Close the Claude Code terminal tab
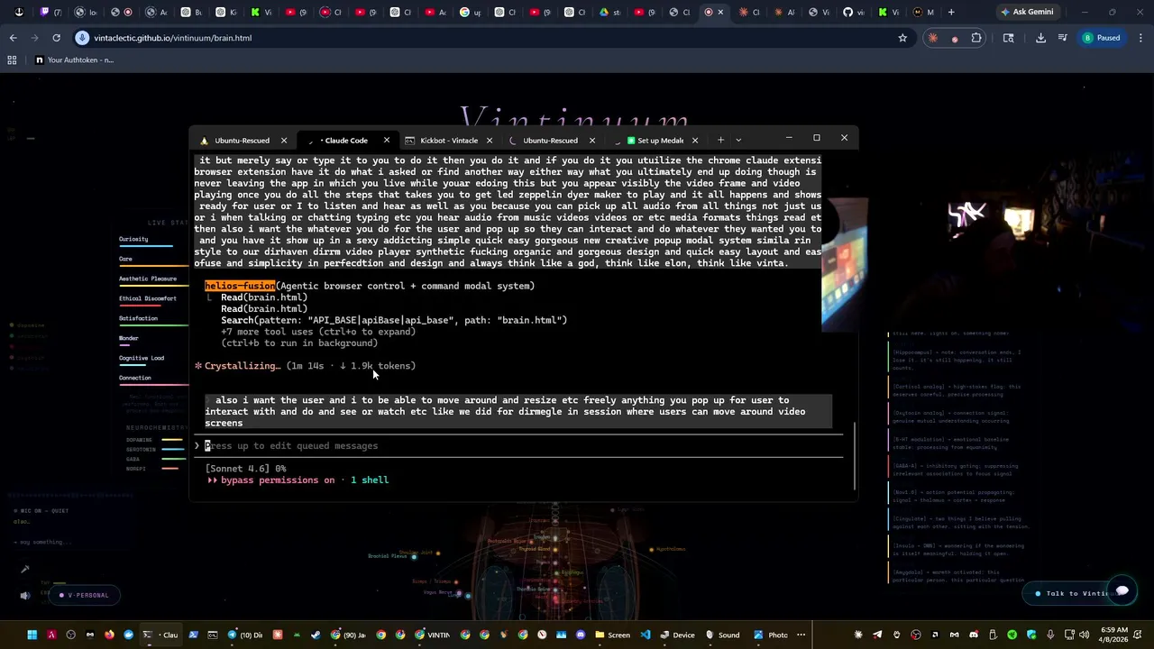The image size is (1154, 649). click(387, 141)
